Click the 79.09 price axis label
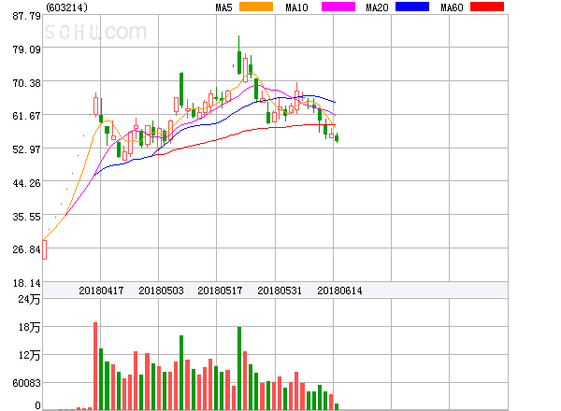The width and height of the screenshot is (561, 411). click(x=27, y=50)
